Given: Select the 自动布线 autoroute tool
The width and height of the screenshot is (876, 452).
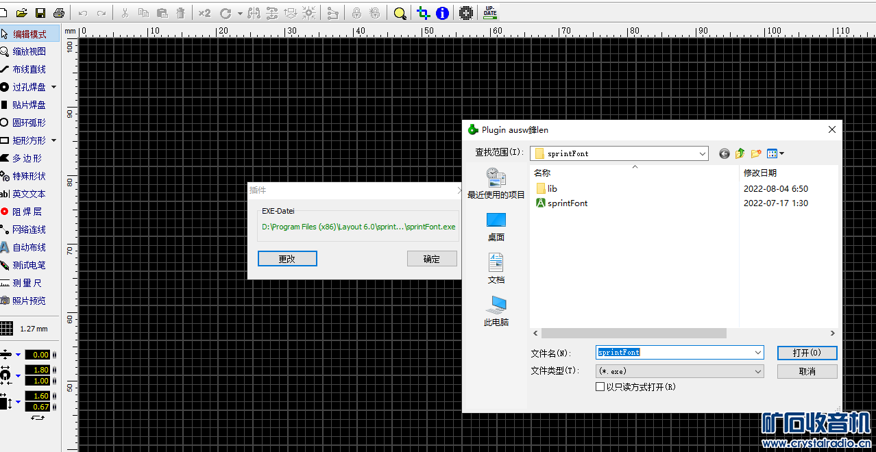Looking at the screenshot, I should tap(29, 247).
